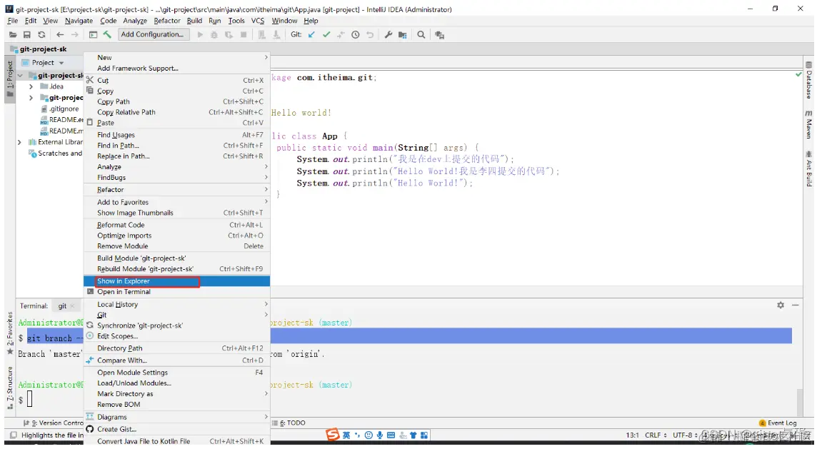Open the Database side tab
Screen dimensions: 817x449
pyautogui.click(x=808, y=80)
